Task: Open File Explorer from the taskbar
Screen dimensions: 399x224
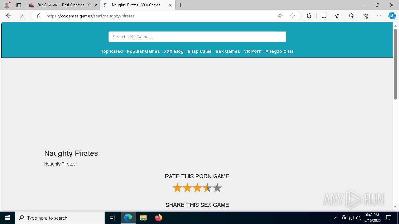Action: (143, 218)
